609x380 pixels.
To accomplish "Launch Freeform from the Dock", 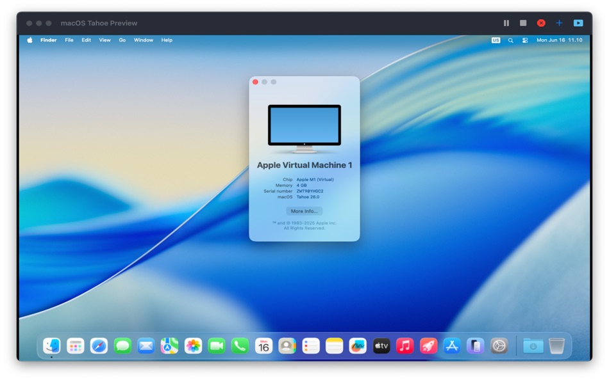I will [358, 345].
